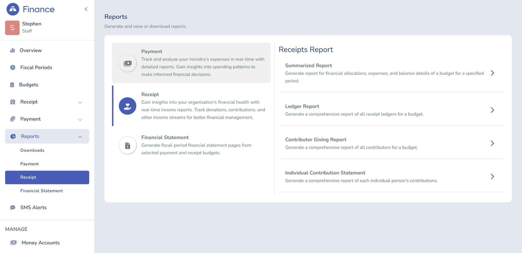The height and width of the screenshot is (253, 522).
Task: Click the user name Stephen
Action: (32, 24)
